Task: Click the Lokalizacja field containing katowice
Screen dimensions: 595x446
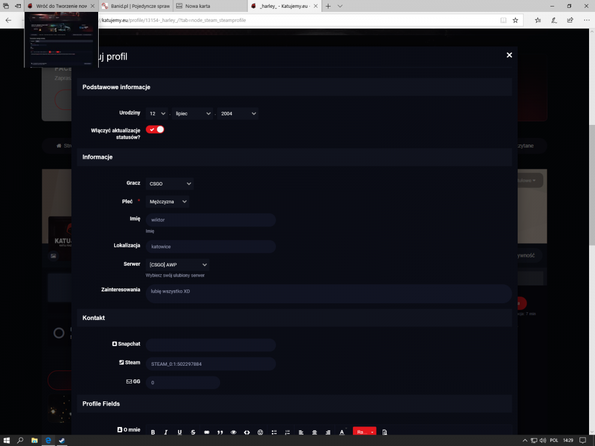Action: click(211, 247)
